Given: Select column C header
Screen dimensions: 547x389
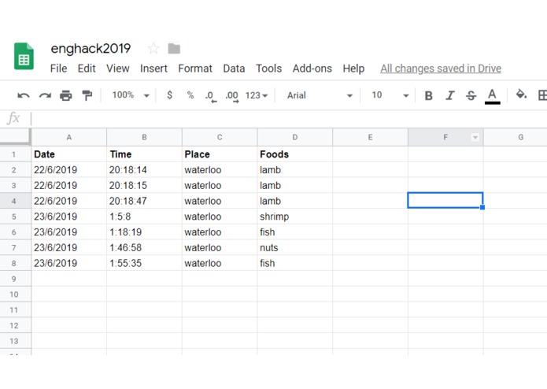Looking at the screenshot, I should click(220, 137).
